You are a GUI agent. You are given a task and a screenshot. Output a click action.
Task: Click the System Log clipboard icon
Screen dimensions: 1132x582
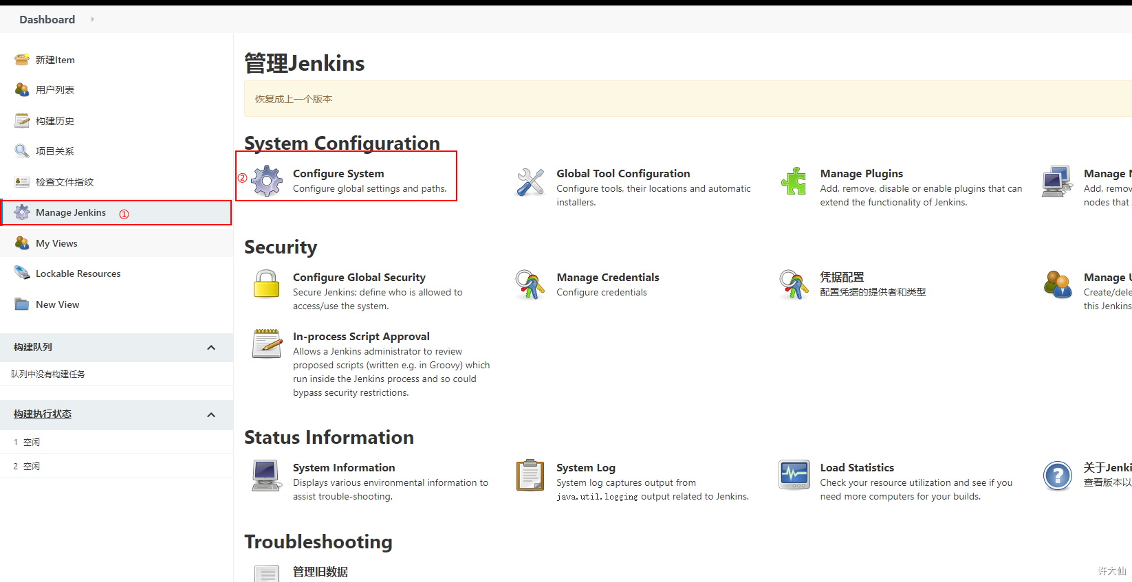(530, 475)
